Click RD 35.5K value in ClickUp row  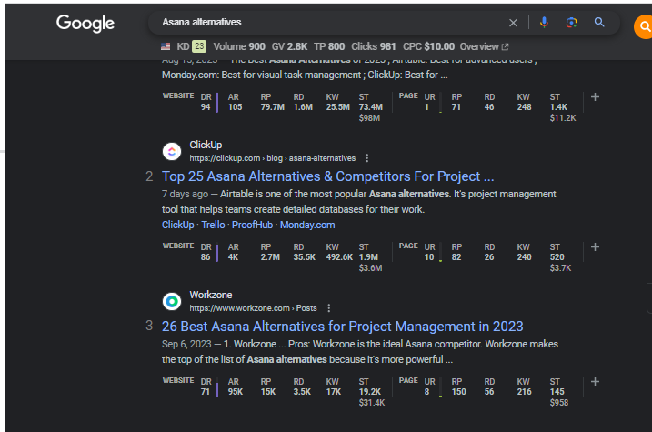305,257
